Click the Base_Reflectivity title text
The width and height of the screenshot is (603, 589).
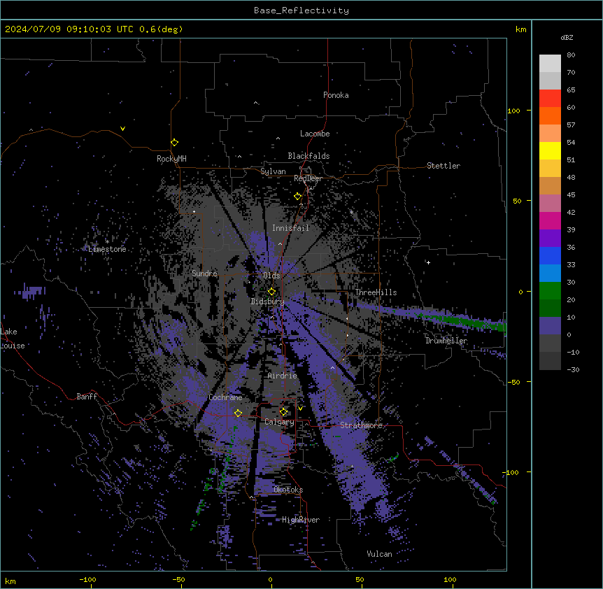click(301, 10)
